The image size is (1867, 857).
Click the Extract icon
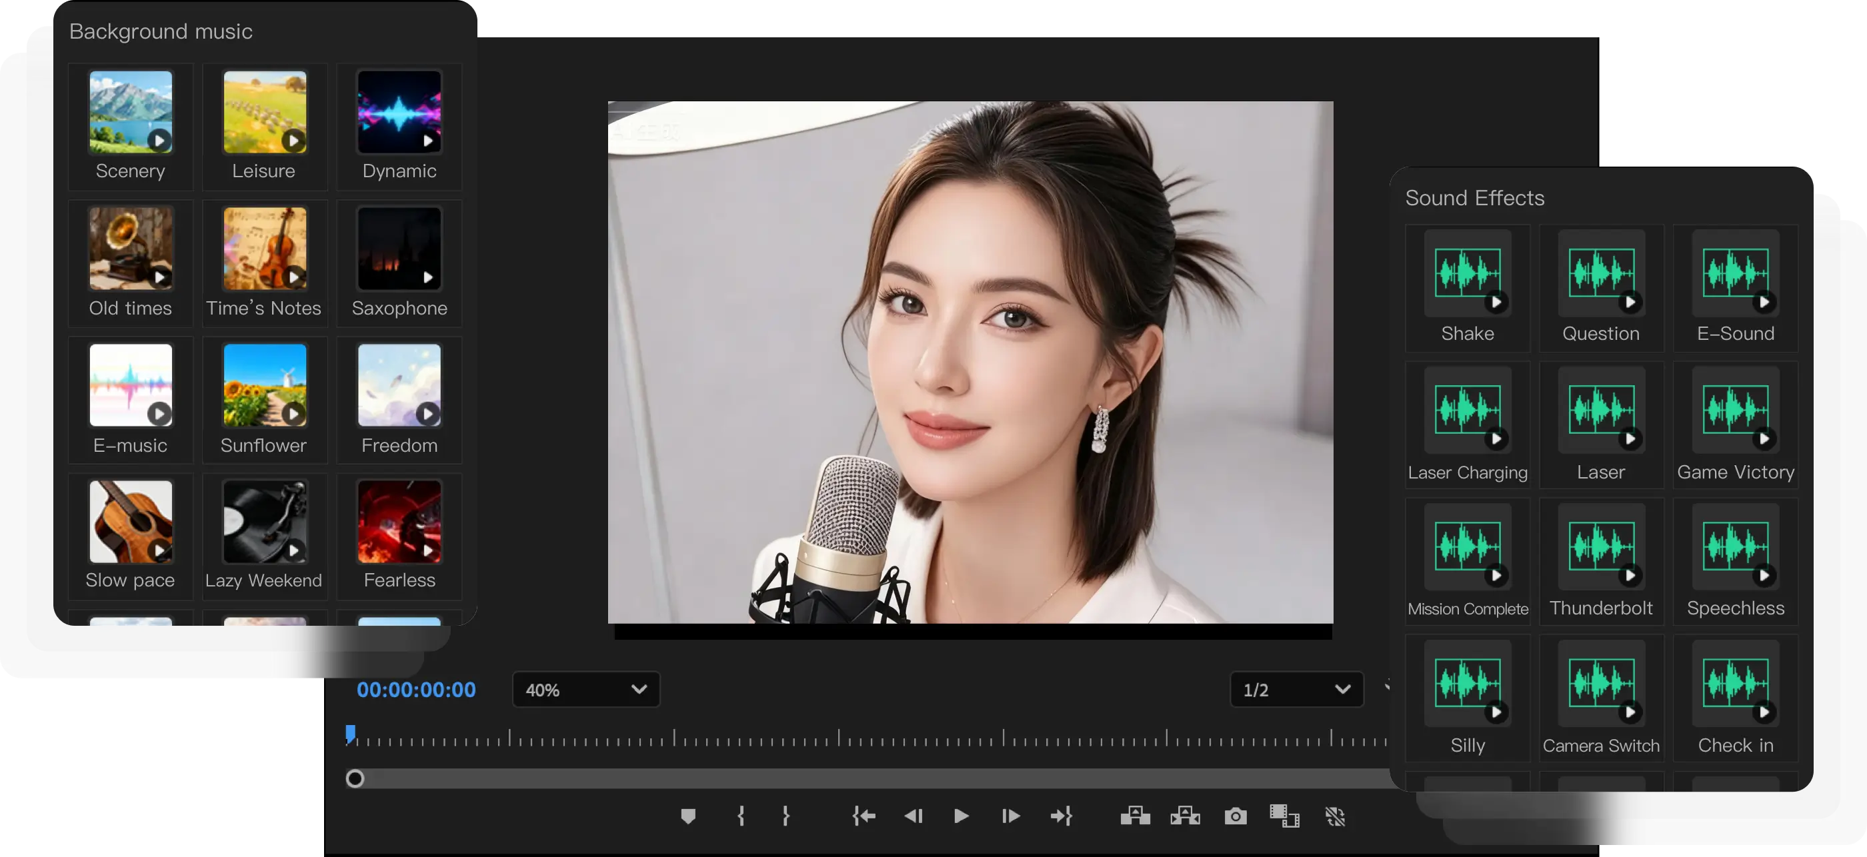coord(1185,816)
